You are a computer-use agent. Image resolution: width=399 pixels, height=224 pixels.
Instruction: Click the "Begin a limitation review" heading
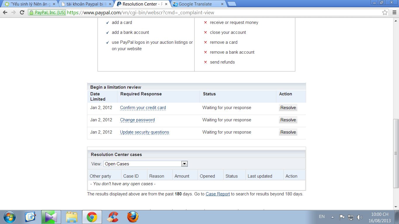[116, 87]
